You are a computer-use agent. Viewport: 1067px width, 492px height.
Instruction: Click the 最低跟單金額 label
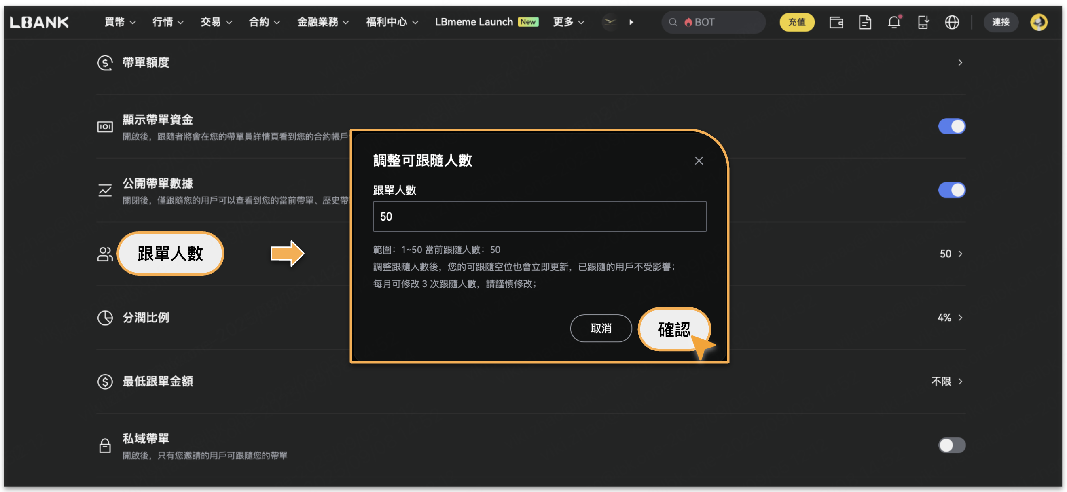158,381
